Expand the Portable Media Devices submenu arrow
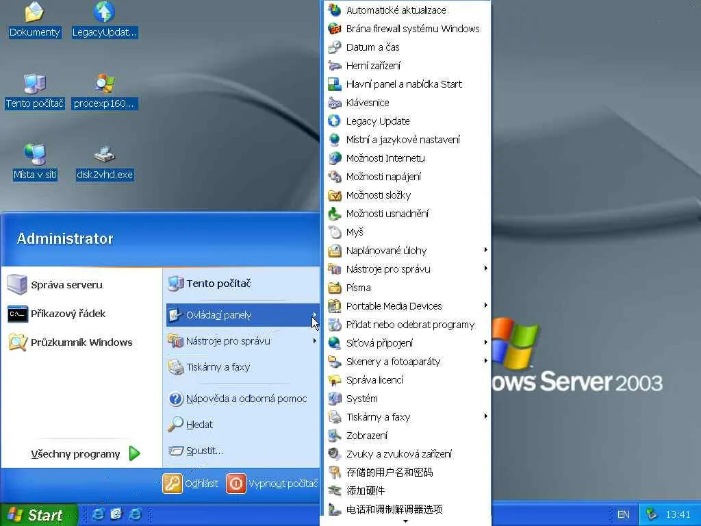The image size is (701, 526). point(485,305)
